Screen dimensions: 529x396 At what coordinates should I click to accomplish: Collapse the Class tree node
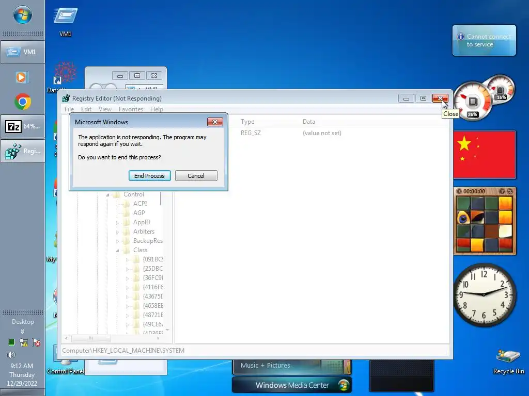tap(117, 250)
